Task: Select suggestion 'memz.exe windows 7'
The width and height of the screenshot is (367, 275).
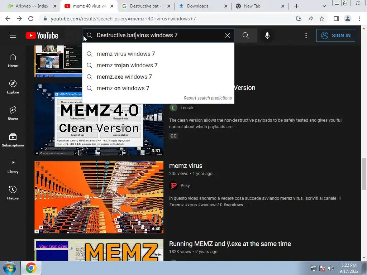Action: point(158,77)
